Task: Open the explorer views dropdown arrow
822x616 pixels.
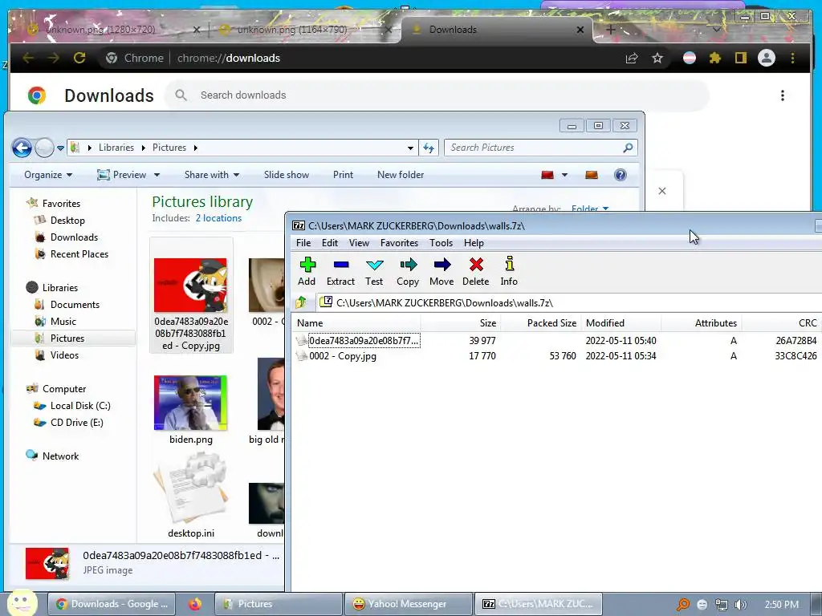Action: [564, 175]
